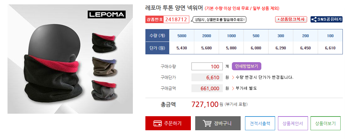This screenshot has height=139, width=345.
Task: Click the shopping cart icon on 장바구니
Action: [207, 123]
